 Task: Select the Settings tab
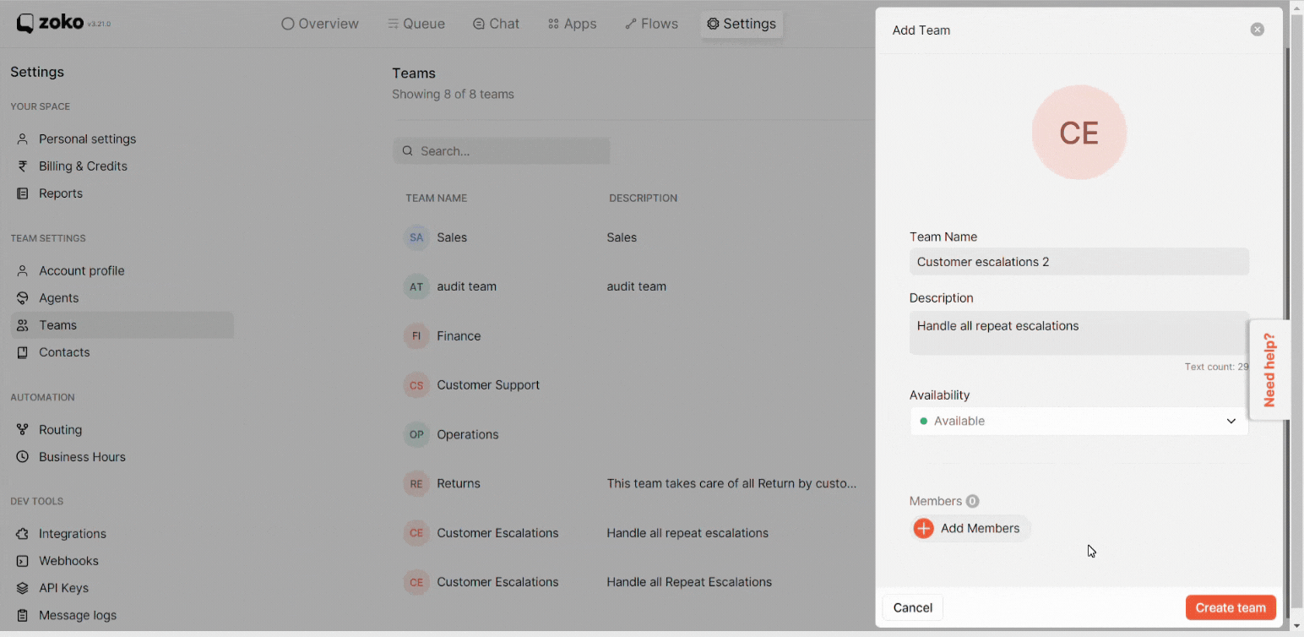coord(742,24)
